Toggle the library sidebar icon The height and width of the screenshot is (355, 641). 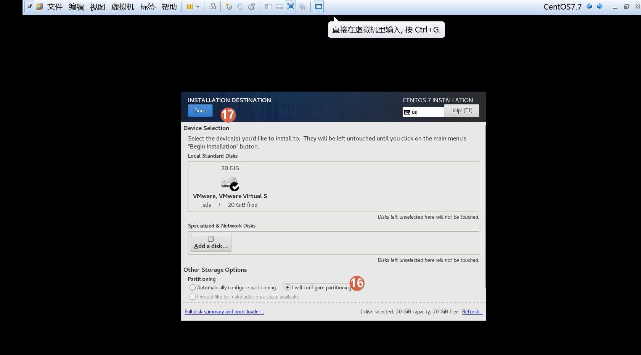(x=268, y=6)
